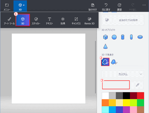This screenshot has width=149, height=113.
Task: Open the ステッカー stickers tab
Action: click(x=36, y=21)
